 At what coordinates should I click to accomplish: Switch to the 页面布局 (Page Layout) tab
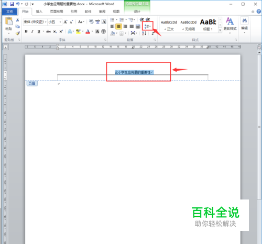(x=57, y=12)
